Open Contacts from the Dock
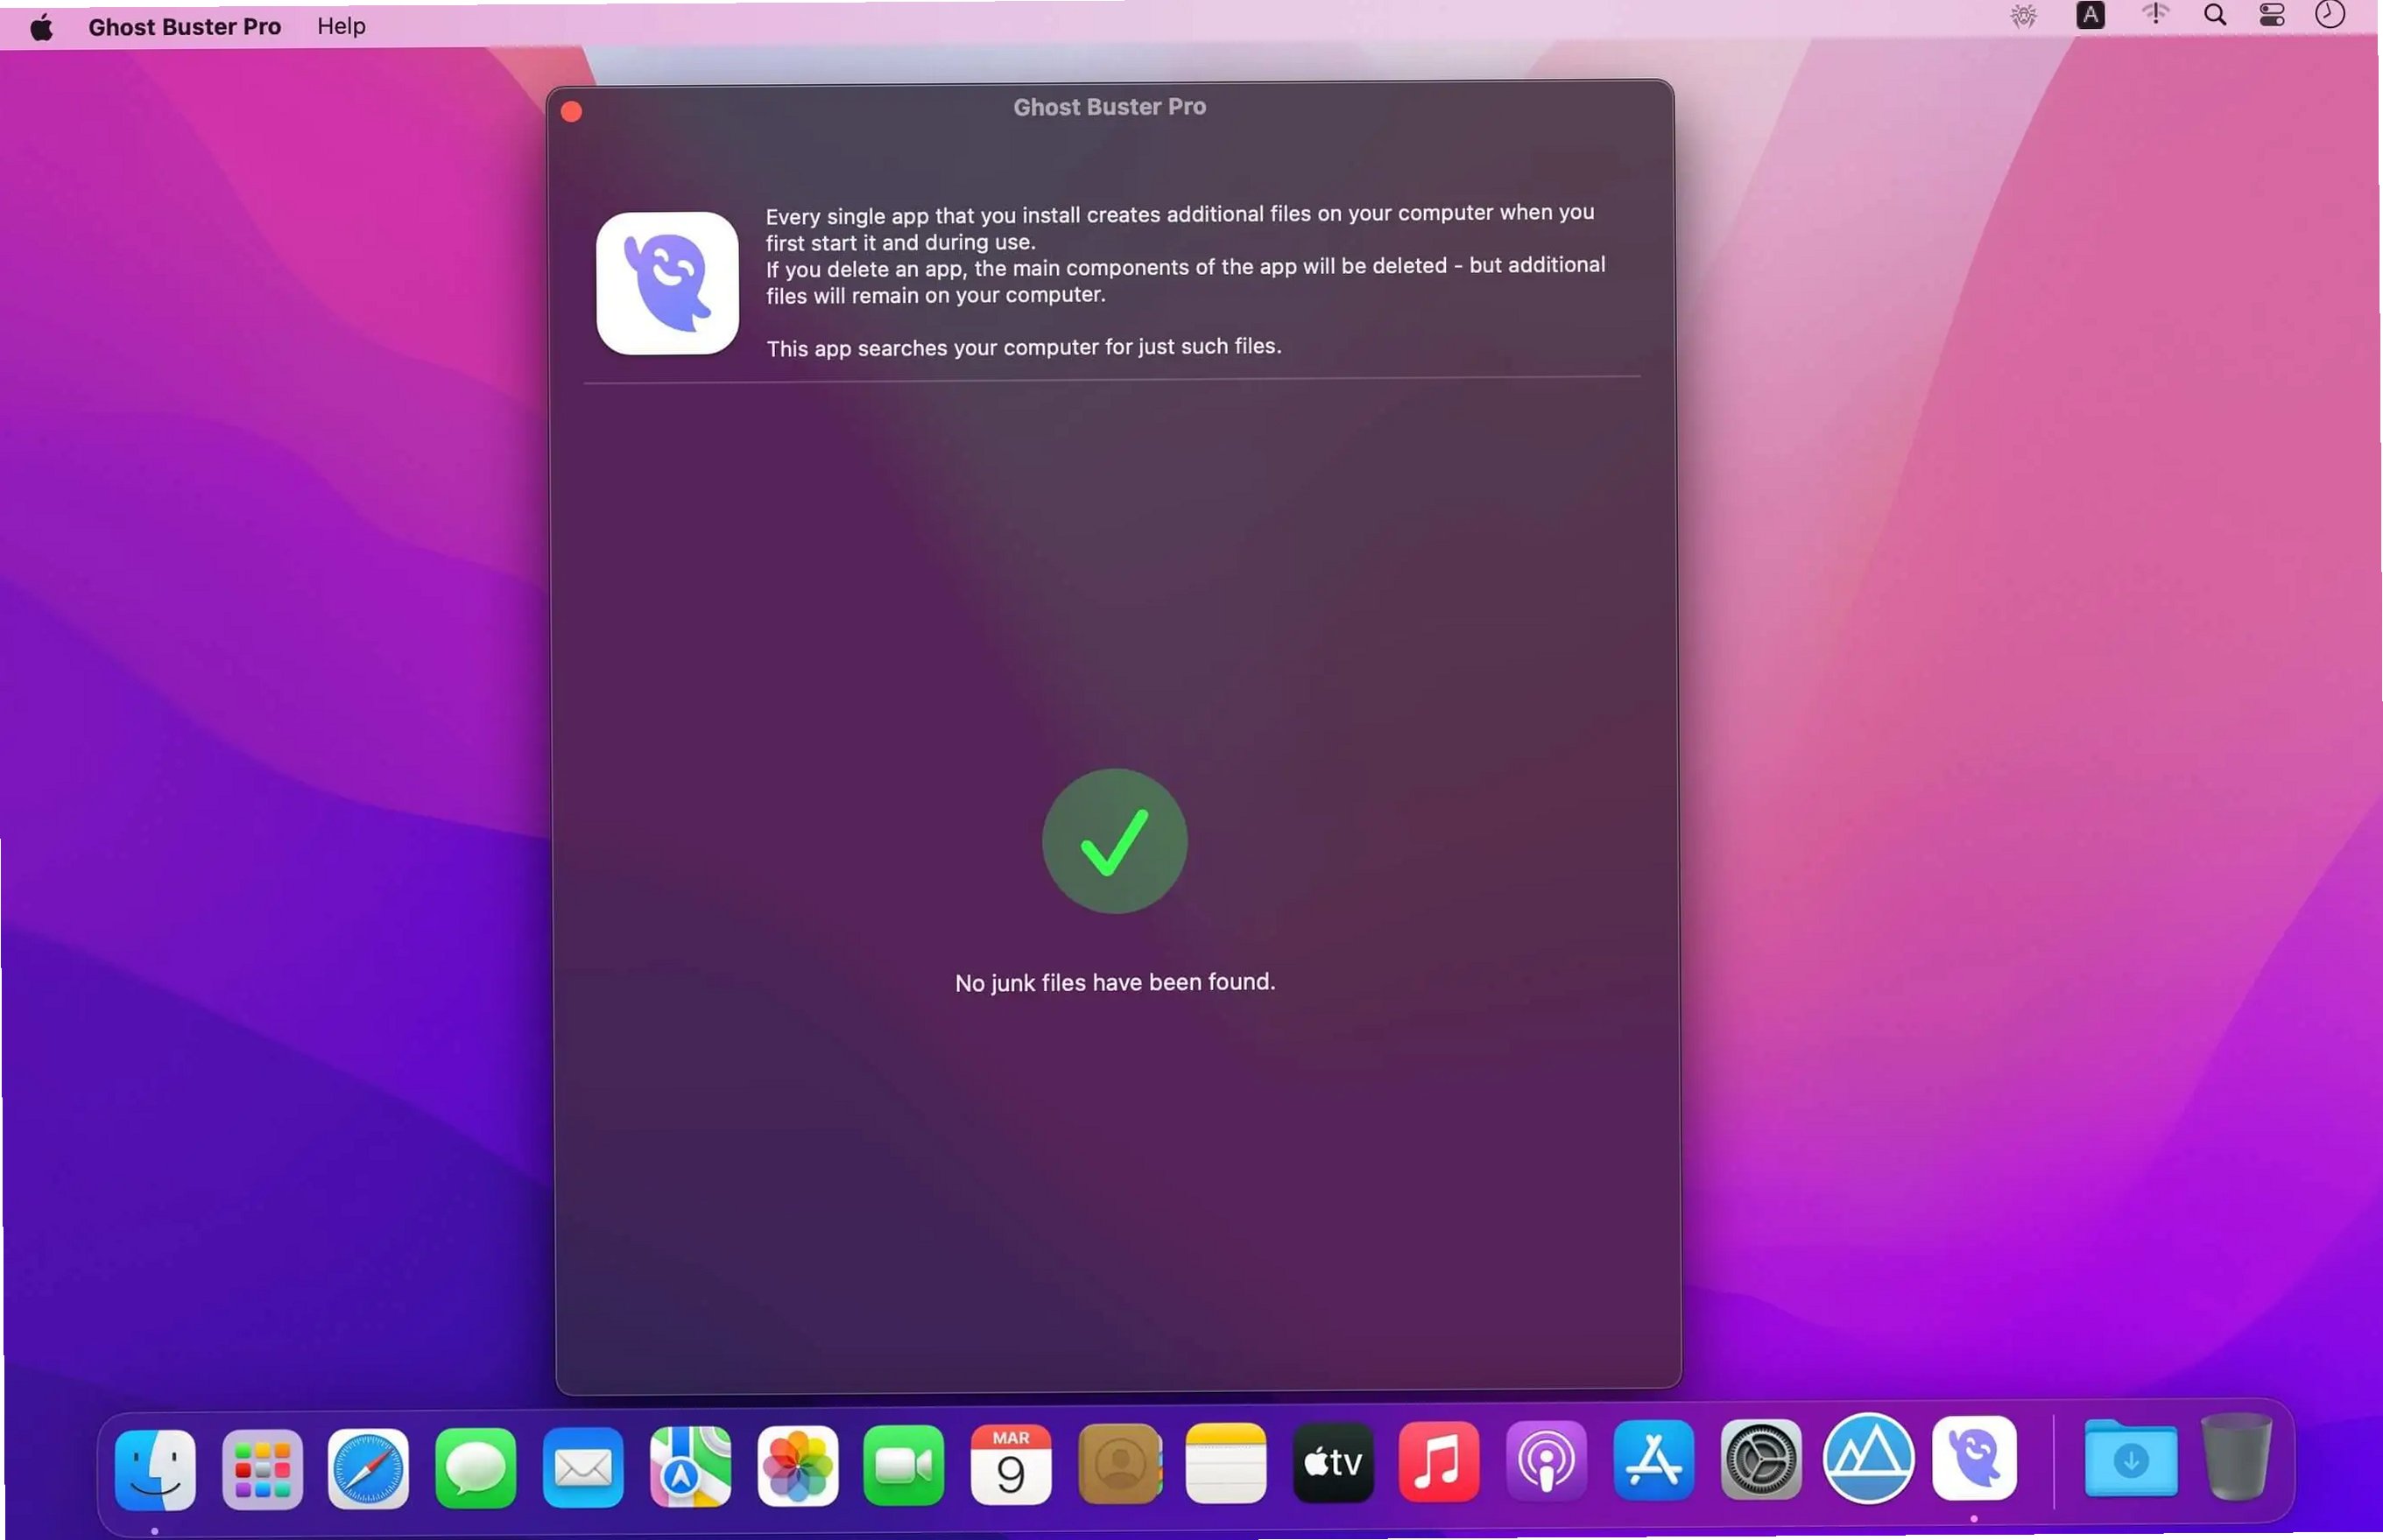Screen dimensions: 2383x1540 [x=1119, y=1464]
